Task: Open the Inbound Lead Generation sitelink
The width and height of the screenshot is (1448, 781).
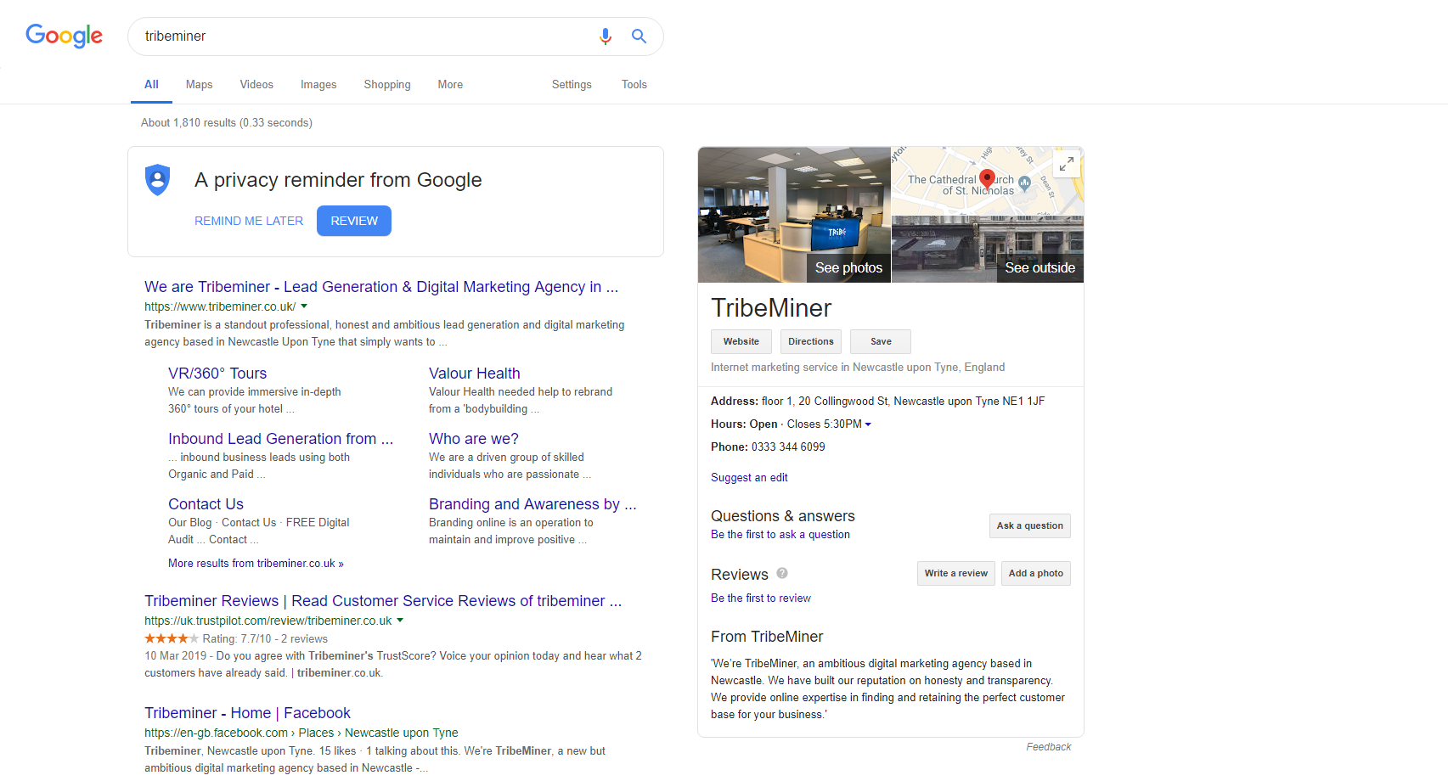Action: [280, 439]
